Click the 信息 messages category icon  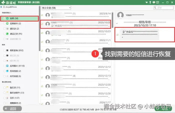pyautogui.click(x=7, y=18)
